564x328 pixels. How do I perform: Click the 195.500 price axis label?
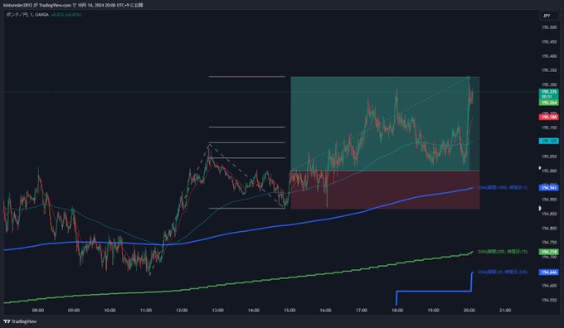(549, 27)
